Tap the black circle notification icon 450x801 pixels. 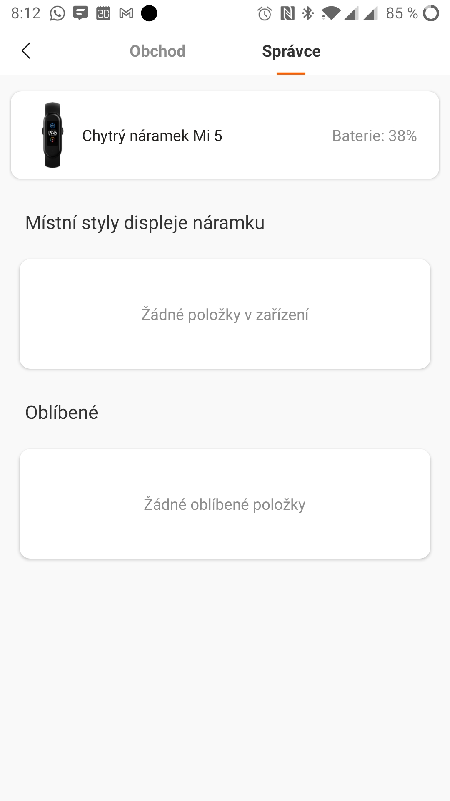tap(149, 13)
